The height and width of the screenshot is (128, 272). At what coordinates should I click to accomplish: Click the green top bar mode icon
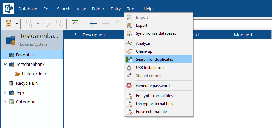point(75,23)
